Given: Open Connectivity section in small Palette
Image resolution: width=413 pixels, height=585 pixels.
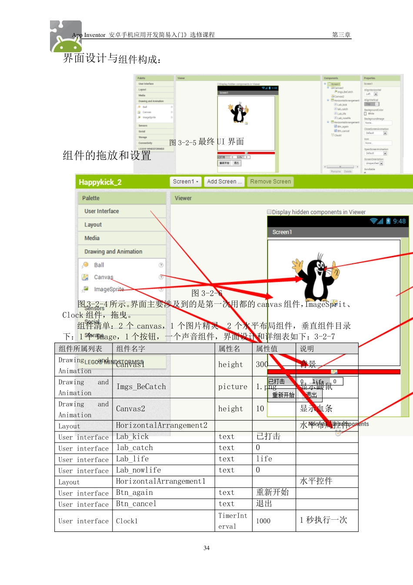Looking at the screenshot, I should (x=156, y=143).
